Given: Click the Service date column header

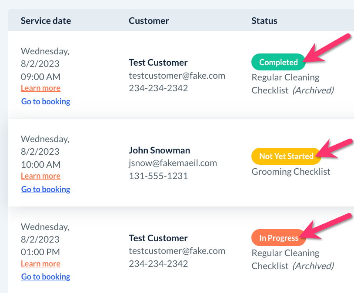Looking at the screenshot, I should pos(46,20).
